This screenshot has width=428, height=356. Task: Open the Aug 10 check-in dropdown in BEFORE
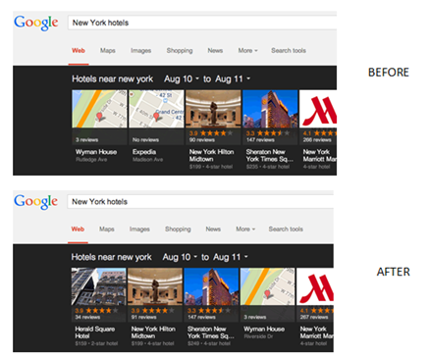182,78
